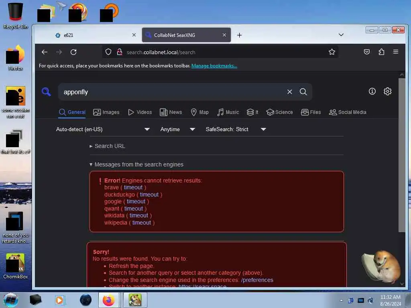Click the ChomikBox taskbar button

coord(135,300)
